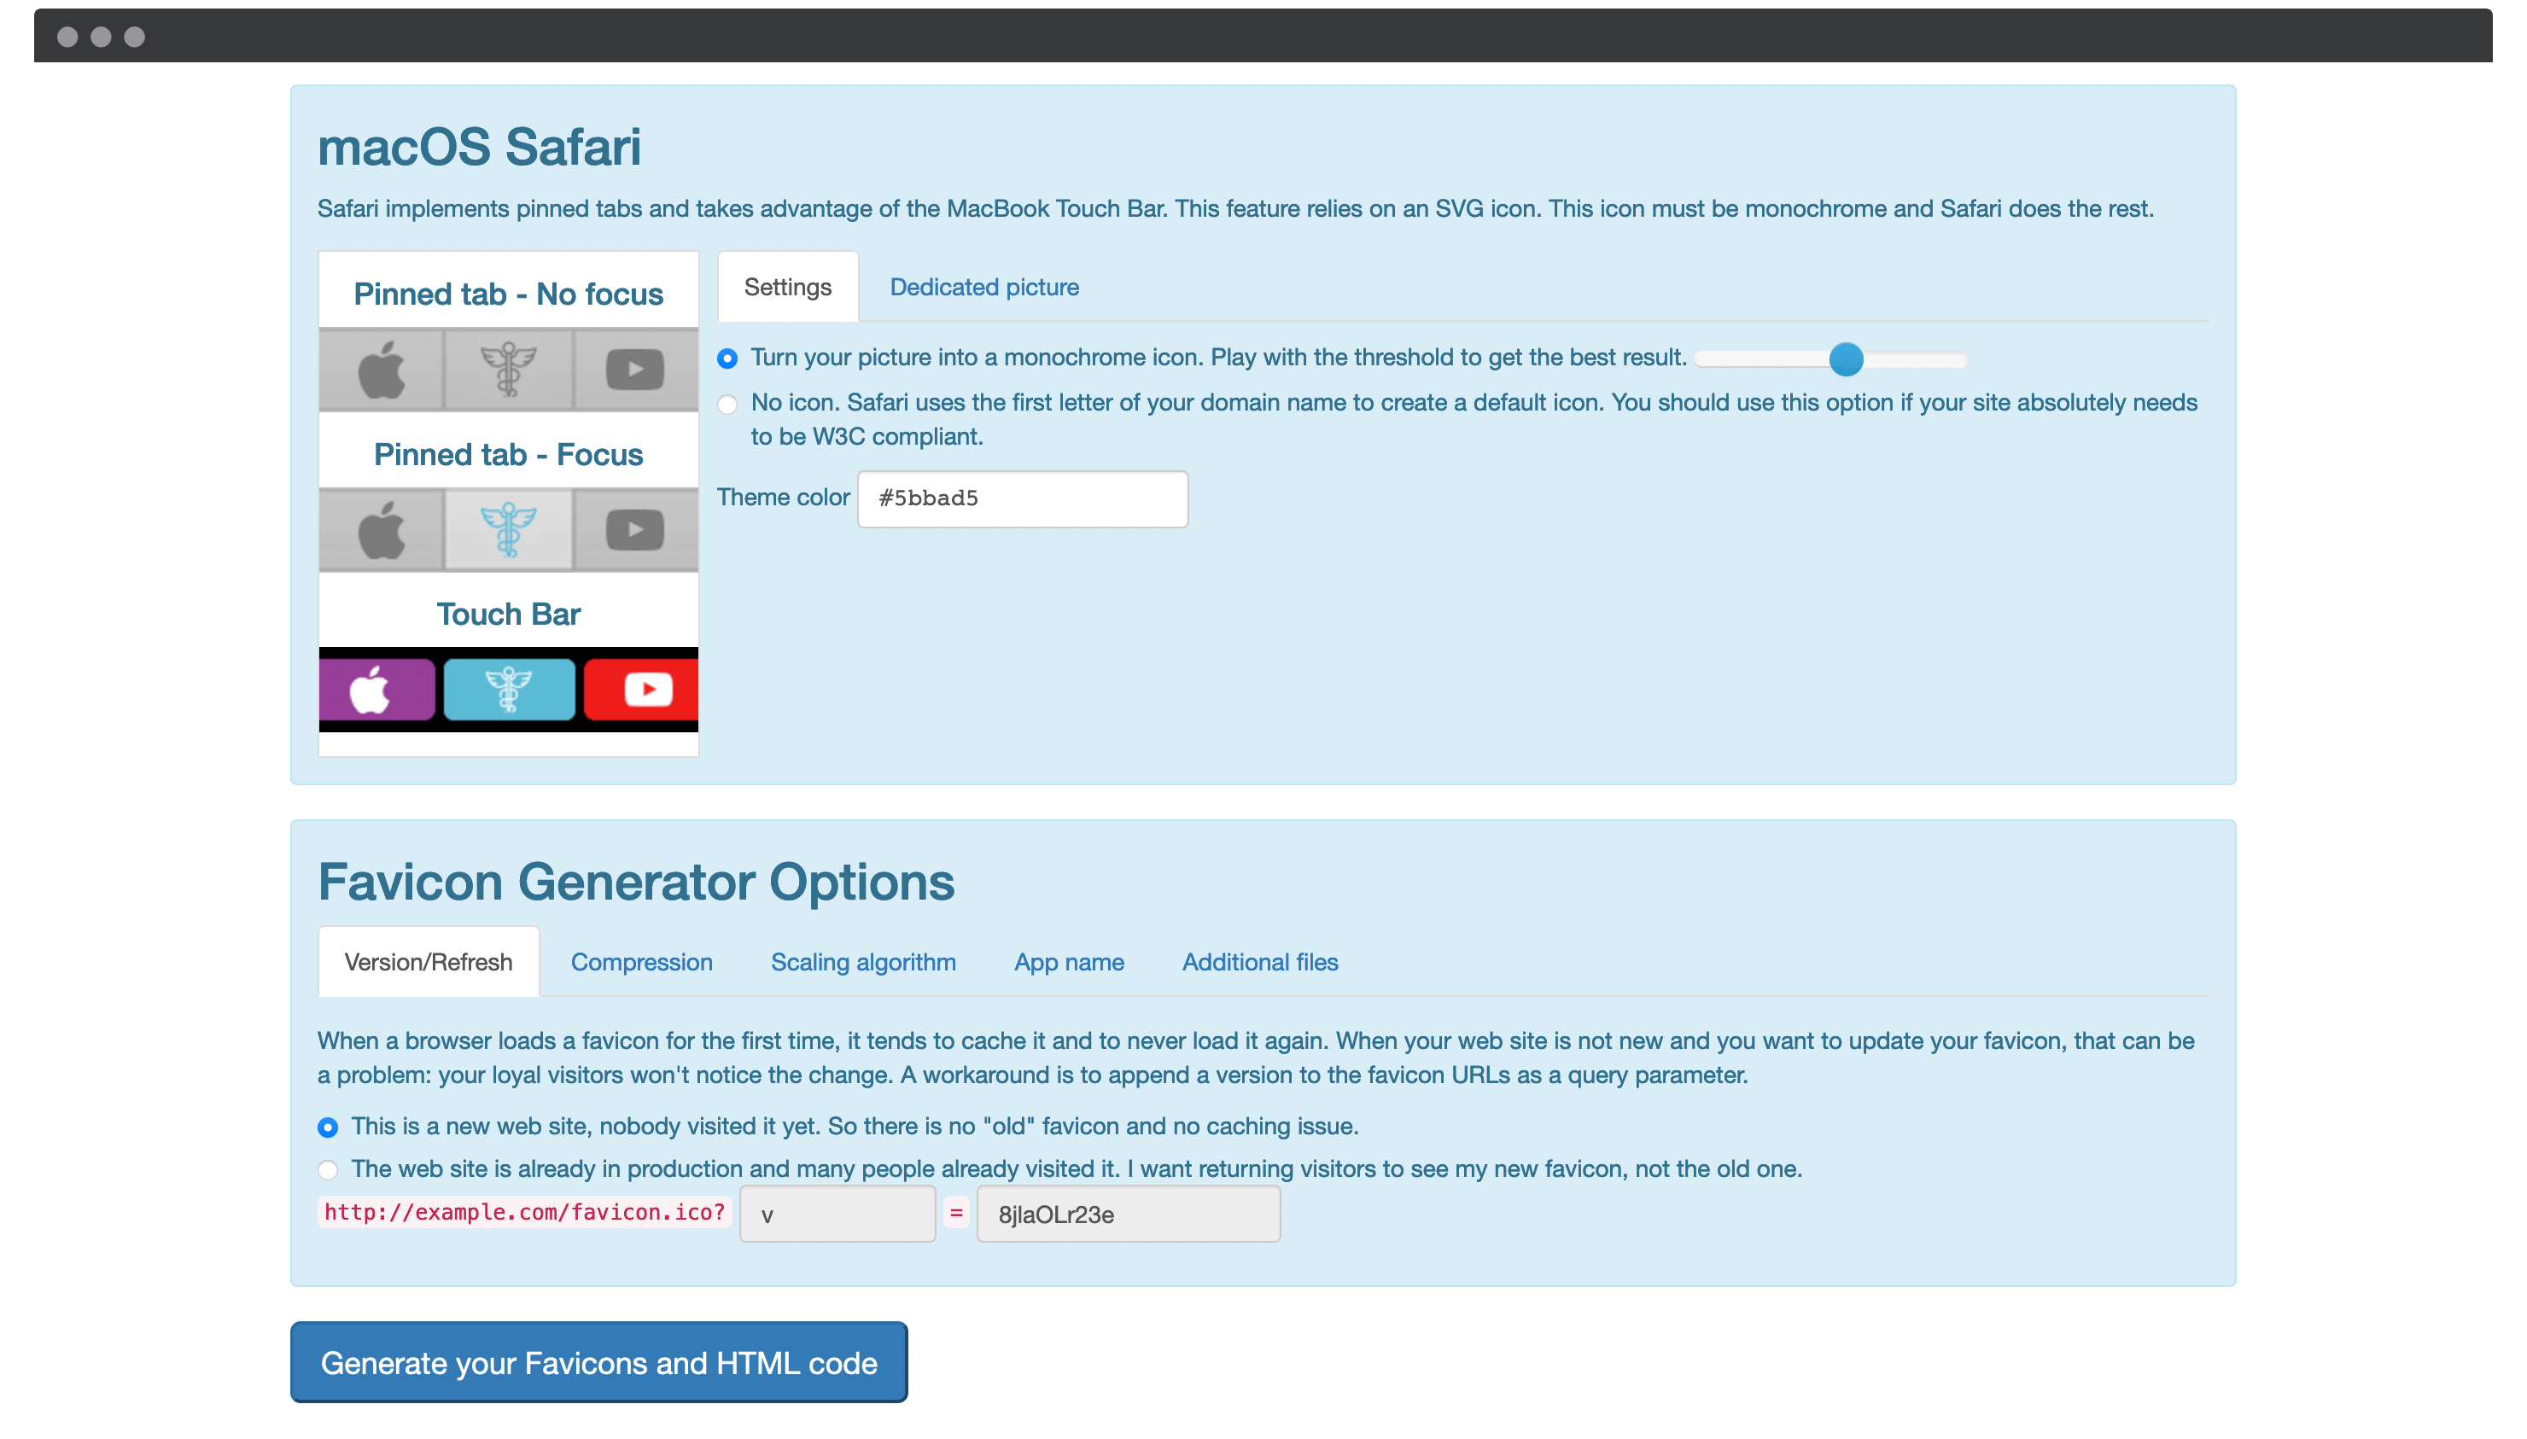
Task: Click the theme color hex input field
Action: pos(1020,498)
